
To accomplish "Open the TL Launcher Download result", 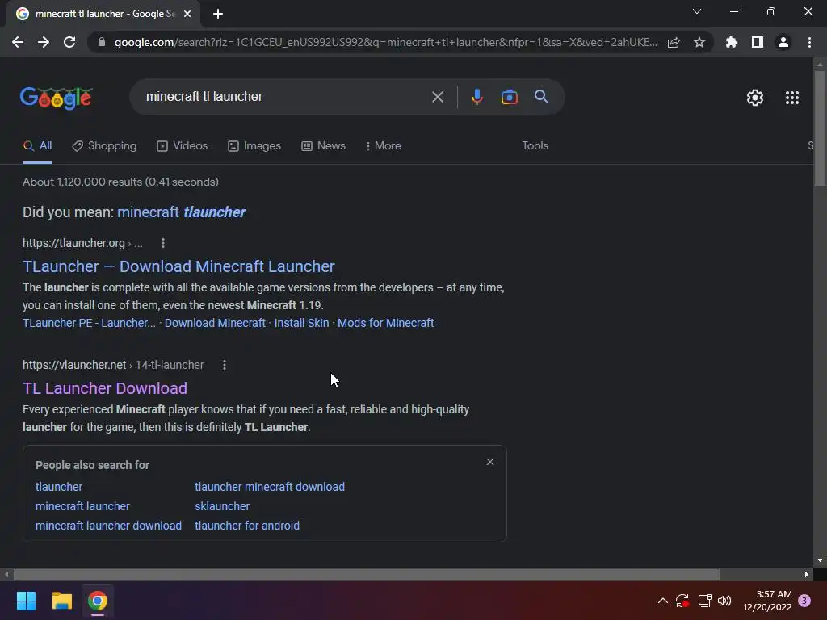I will tap(104, 388).
